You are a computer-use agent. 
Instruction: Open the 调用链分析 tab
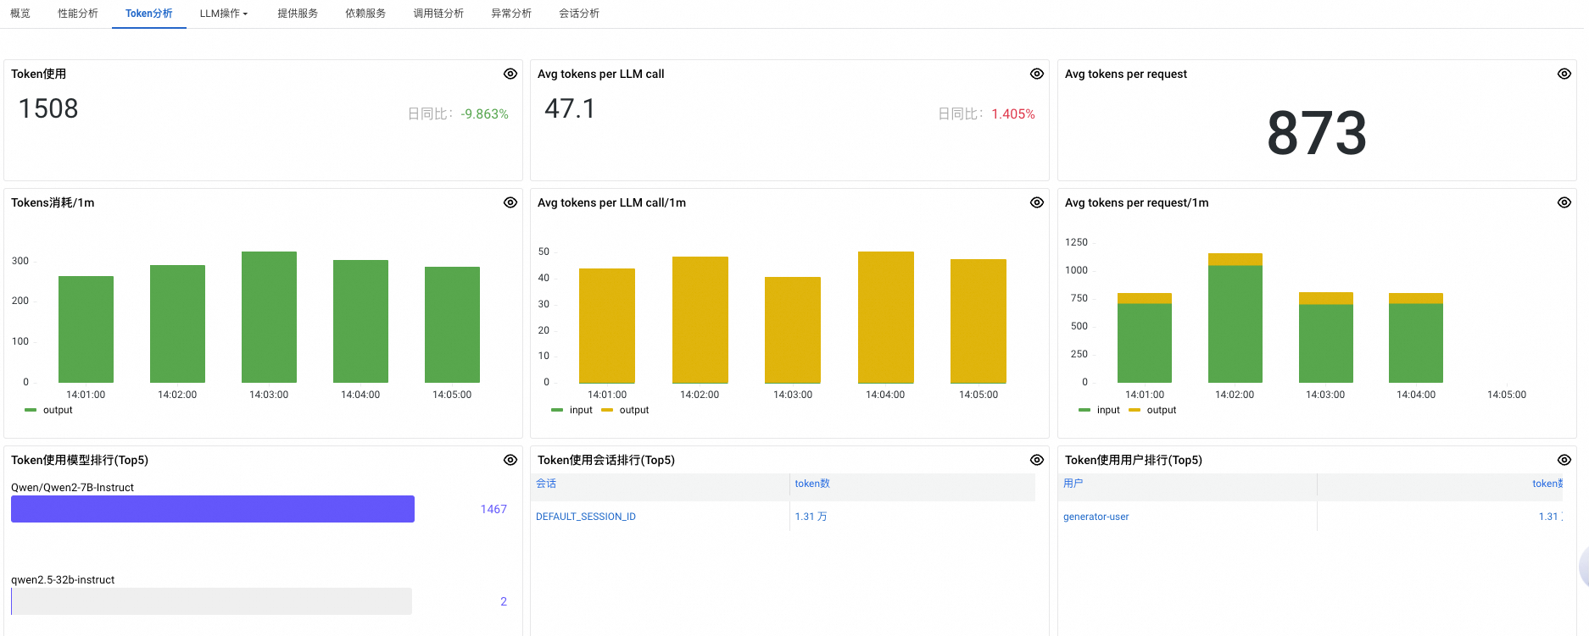tap(438, 14)
